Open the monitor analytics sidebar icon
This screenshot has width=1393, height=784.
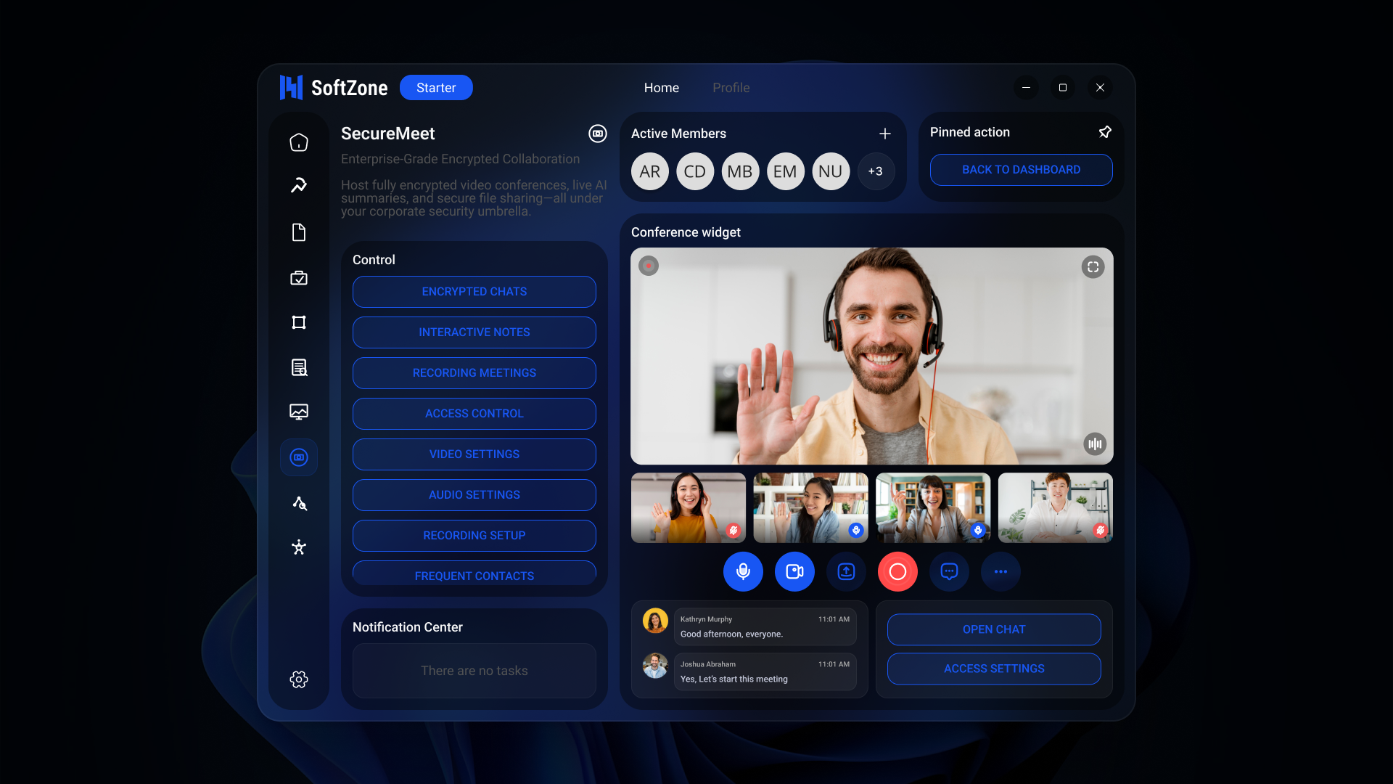tap(299, 412)
